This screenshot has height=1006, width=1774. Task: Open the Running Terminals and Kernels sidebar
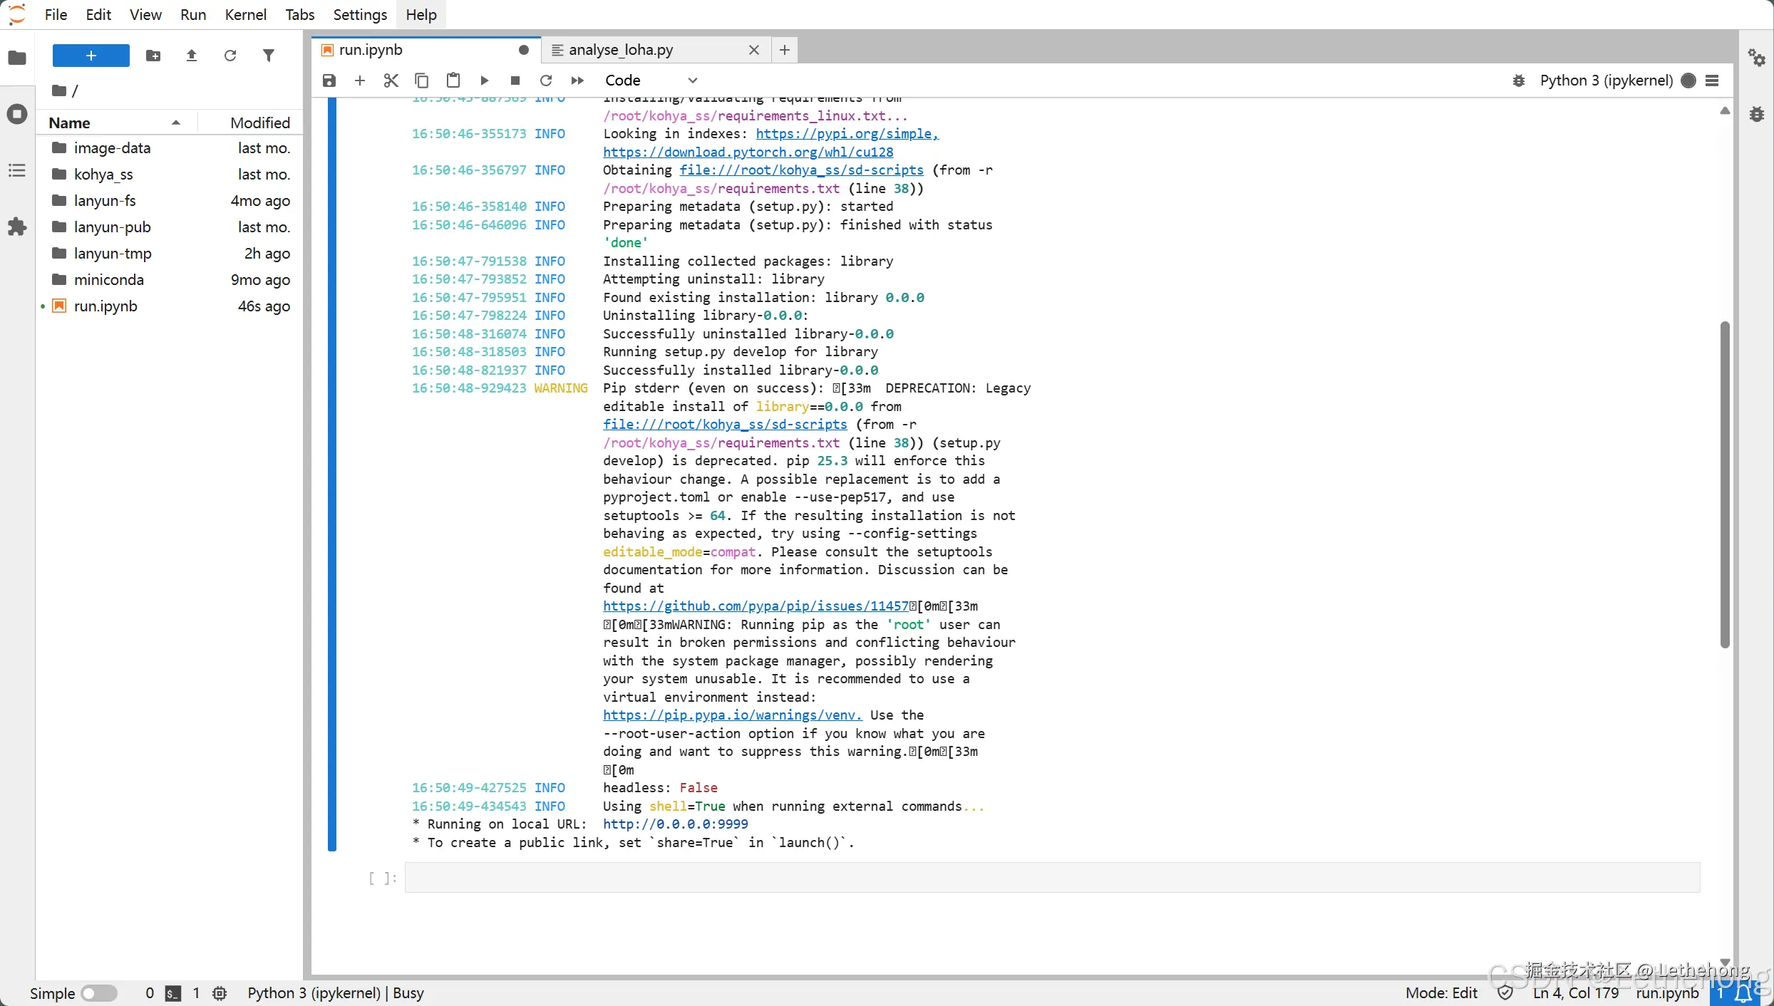17,114
